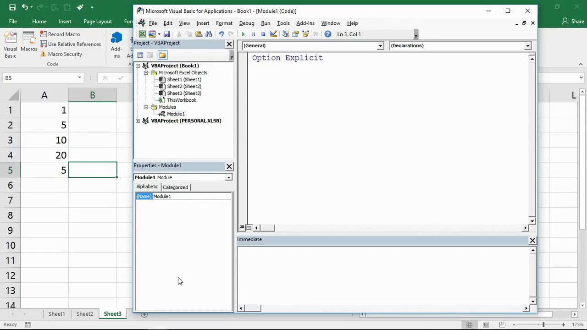Click Excel zoom slider handle

click(x=543, y=325)
